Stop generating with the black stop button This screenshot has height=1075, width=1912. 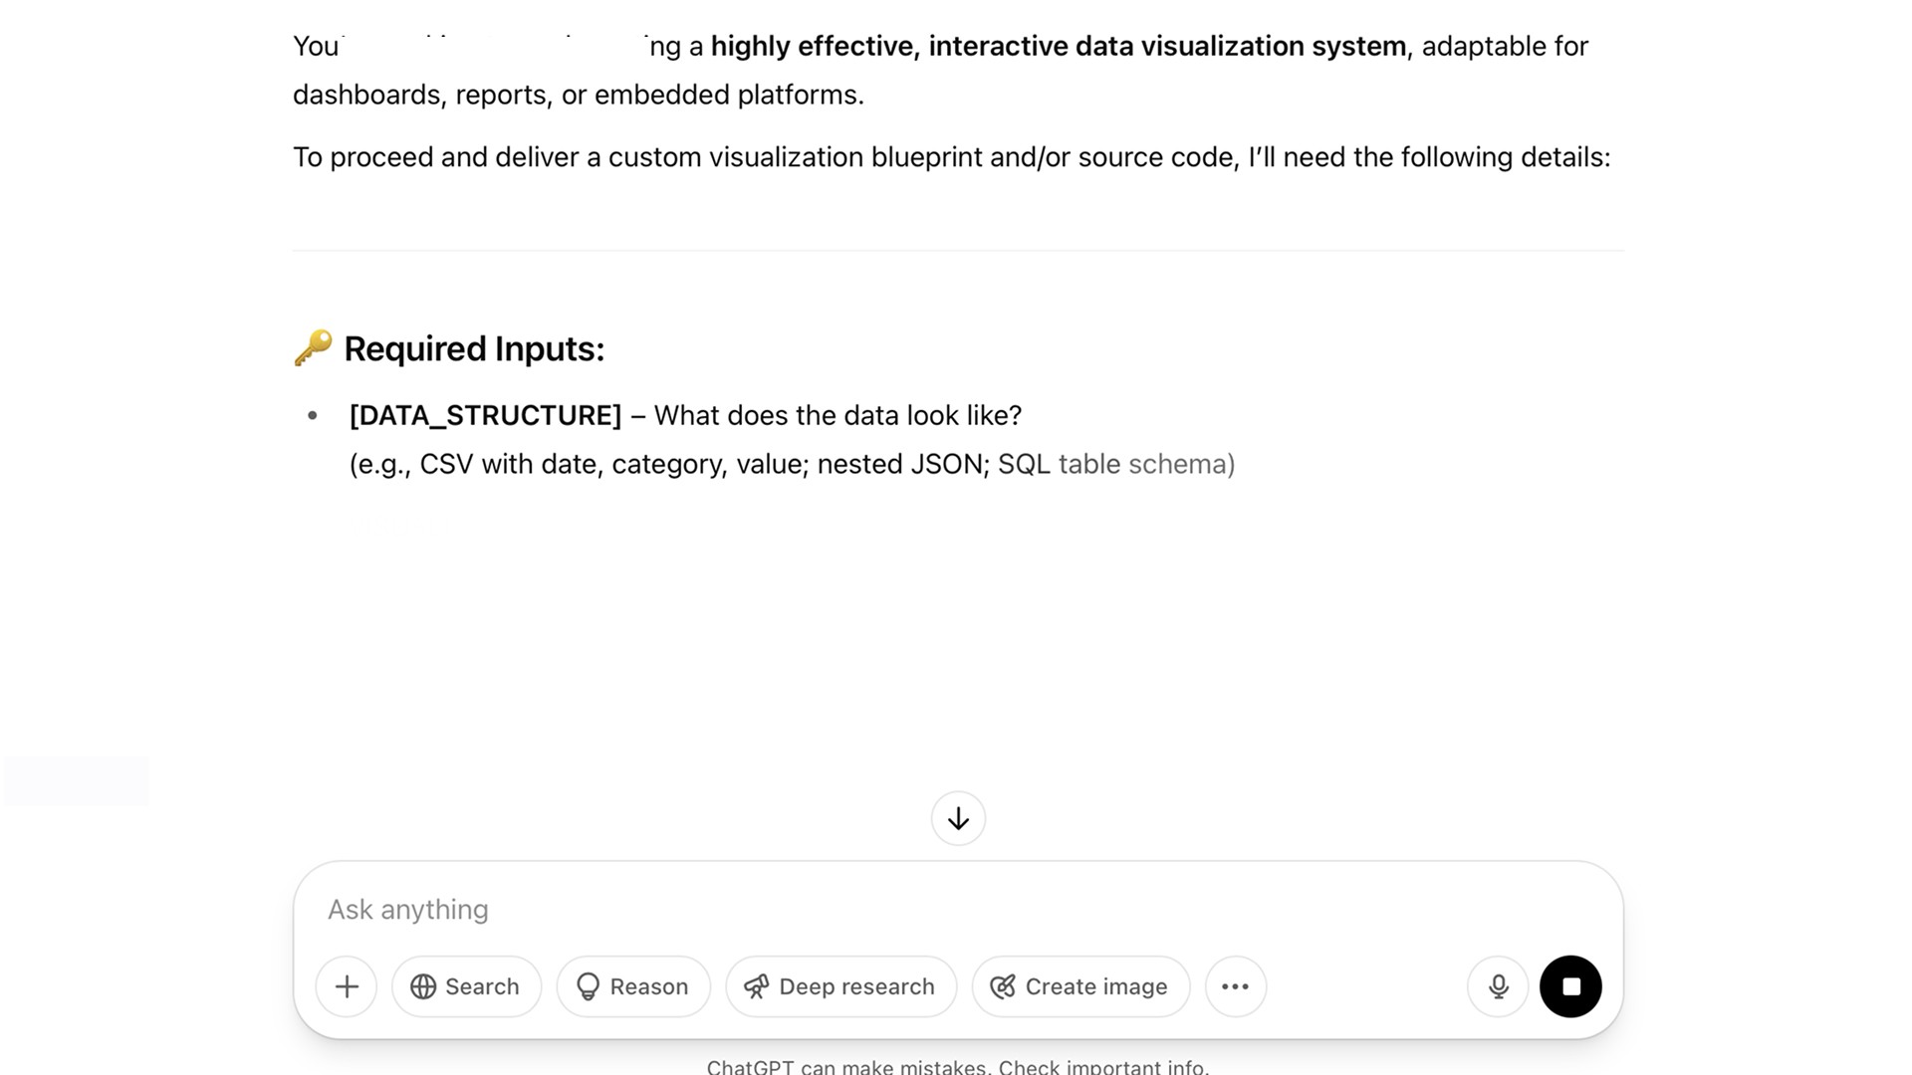[1570, 986]
